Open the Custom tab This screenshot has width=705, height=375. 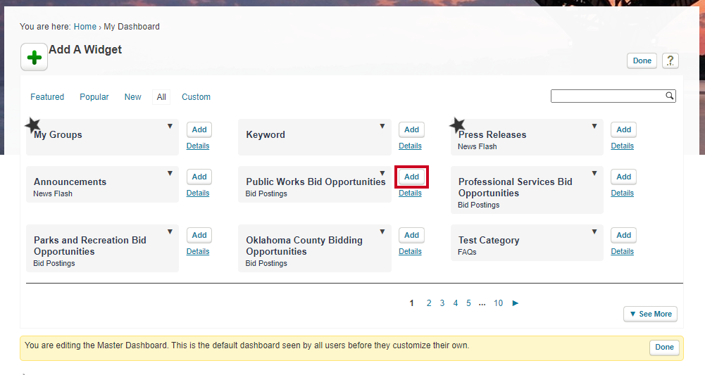(196, 97)
